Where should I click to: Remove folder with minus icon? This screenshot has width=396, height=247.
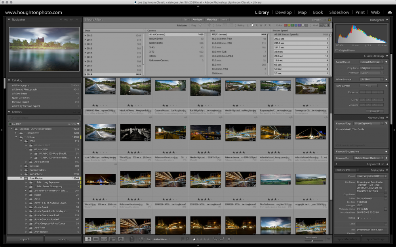(74, 112)
